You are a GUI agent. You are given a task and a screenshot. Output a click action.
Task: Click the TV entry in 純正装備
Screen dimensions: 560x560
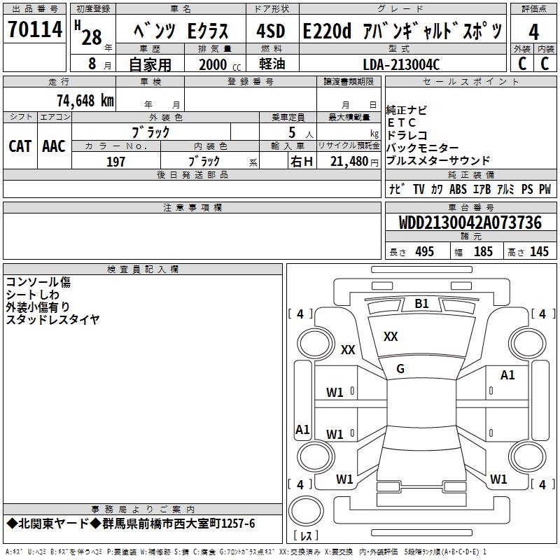(x=419, y=189)
